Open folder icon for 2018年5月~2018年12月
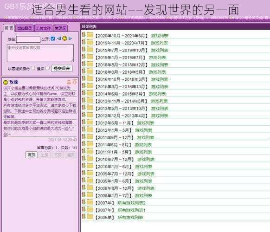 click(x=90, y=64)
